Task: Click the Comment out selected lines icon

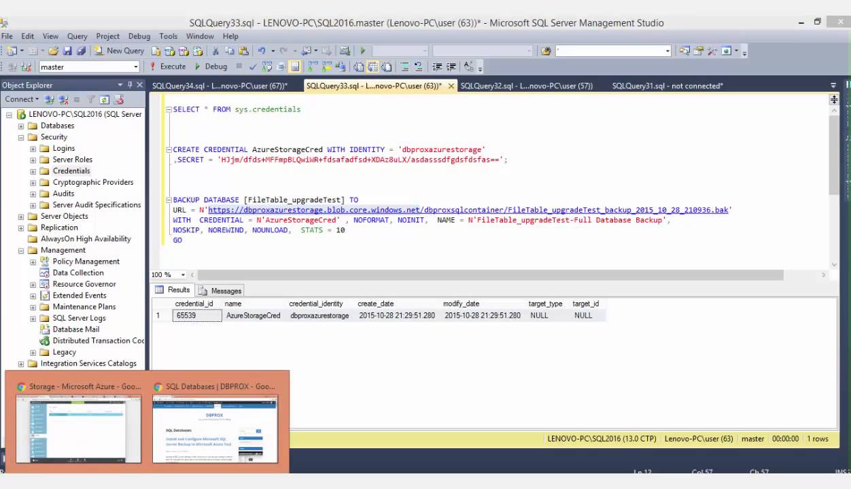Action: pyautogui.click(x=405, y=67)
